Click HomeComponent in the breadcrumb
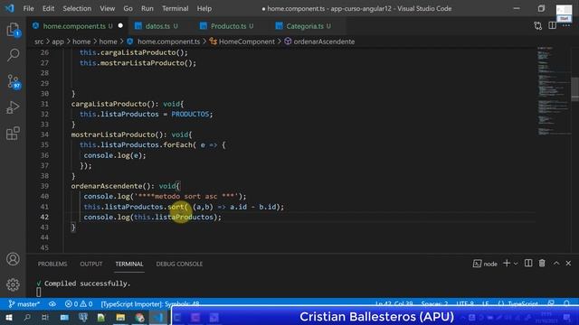Image resolution: width=579 pixels, height=325 pixels. coord(247,42)
